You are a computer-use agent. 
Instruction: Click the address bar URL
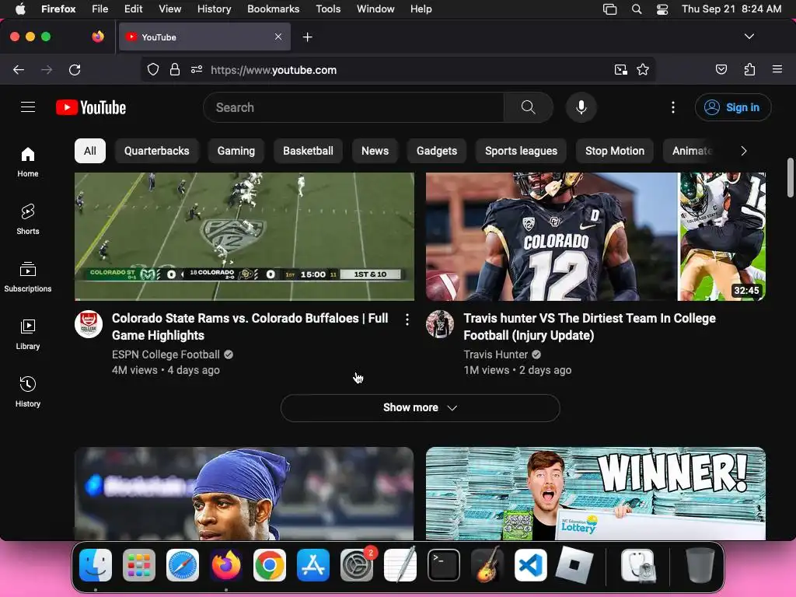[x=274, y=70]
